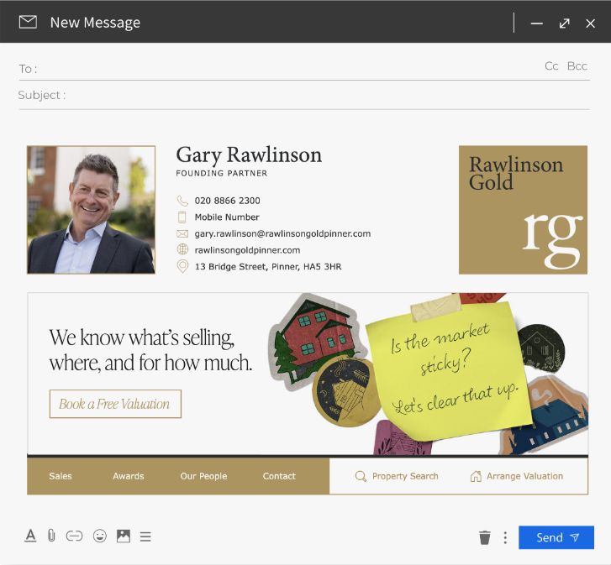Open the Our People menu link
This screenshot has width=611, height=565.
pos(203,476)
